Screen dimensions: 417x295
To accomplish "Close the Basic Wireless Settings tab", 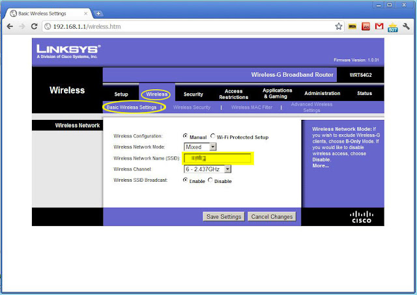I will click(x=85, y=13).
